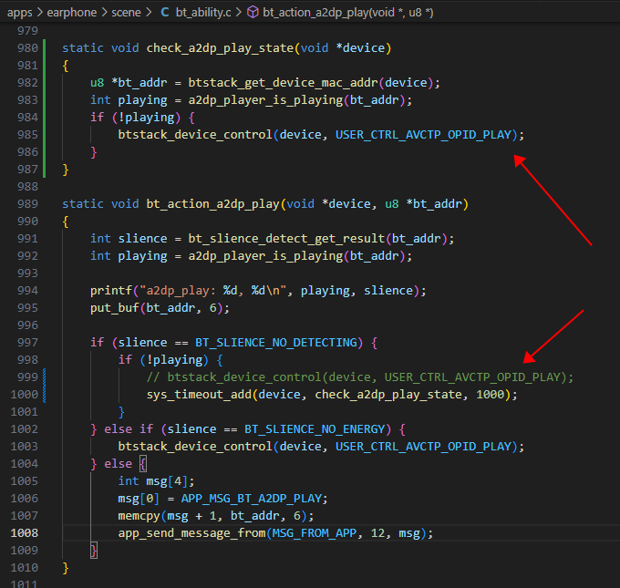Click line number 999 in gutter
This screenshot has width=620, height=588.
point(27,377)
